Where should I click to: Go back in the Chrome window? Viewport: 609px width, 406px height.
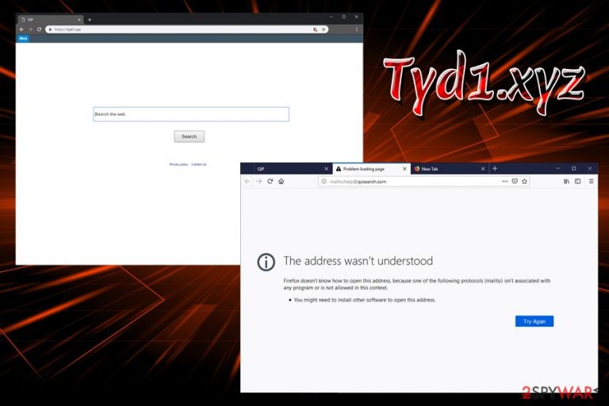21,29
